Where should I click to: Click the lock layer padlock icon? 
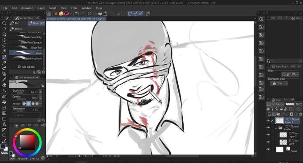282,109
